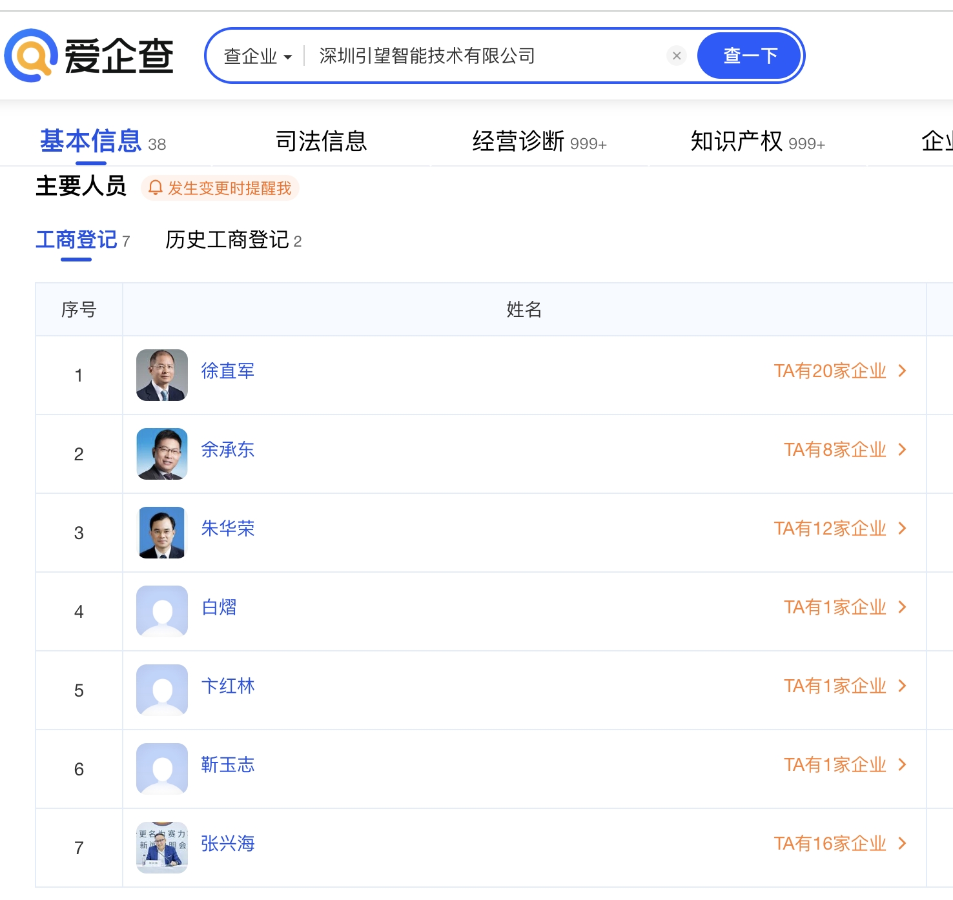Click 张兴海's profile thumbnail

click(x=162, y=848)
